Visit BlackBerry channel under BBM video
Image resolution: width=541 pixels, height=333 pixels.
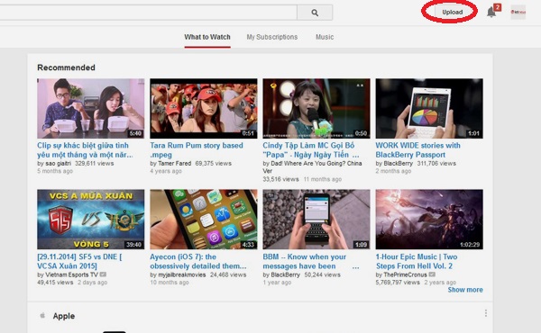coord(285,274)
